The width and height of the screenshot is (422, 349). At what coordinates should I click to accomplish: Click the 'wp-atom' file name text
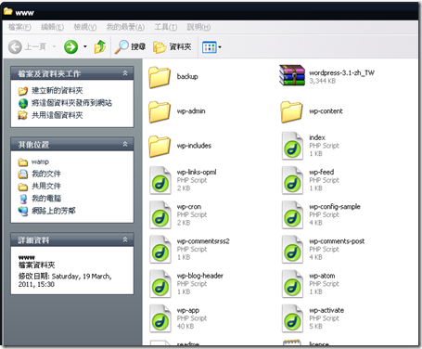[322, 276]
